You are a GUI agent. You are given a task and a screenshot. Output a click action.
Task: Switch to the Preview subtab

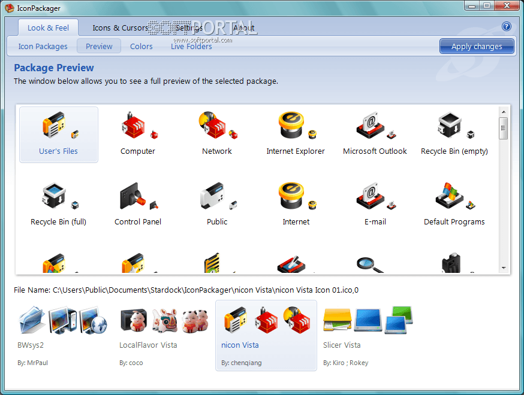click(99, 46)
